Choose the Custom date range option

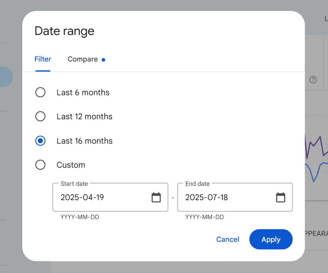pos(40,165)
